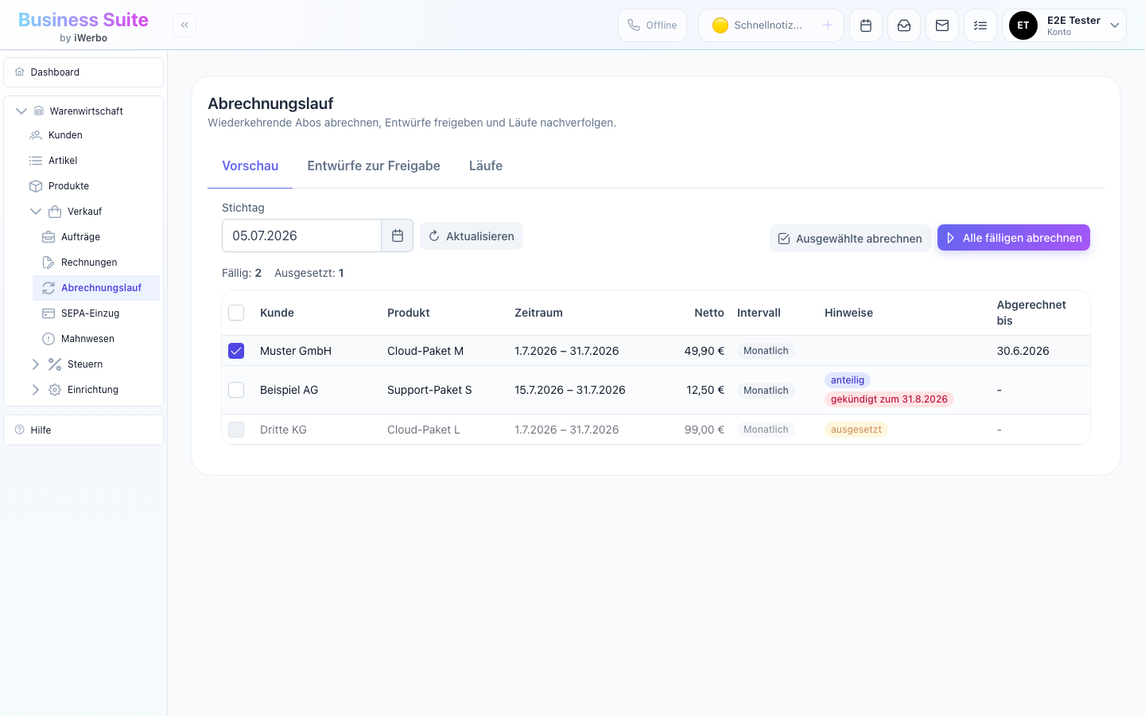
Task: Open the calendar icon in the top bar
Action: pos(866,25)
